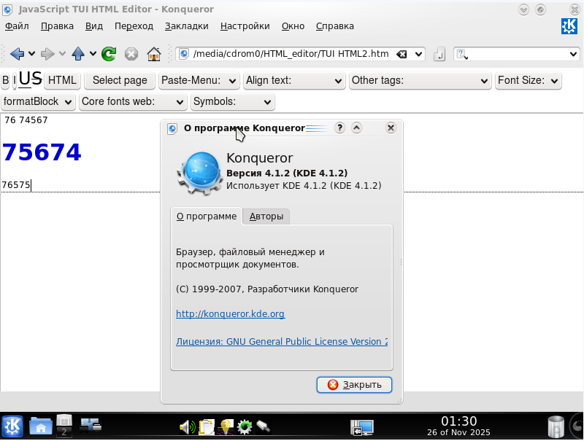
Task: Switch to the Авторы tab
Action: coord(266,216)
